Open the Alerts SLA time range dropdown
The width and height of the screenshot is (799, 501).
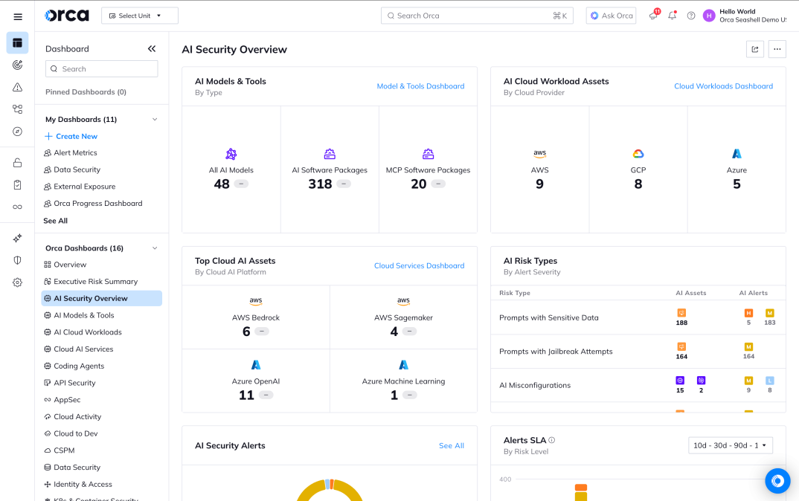coord(731,445)
